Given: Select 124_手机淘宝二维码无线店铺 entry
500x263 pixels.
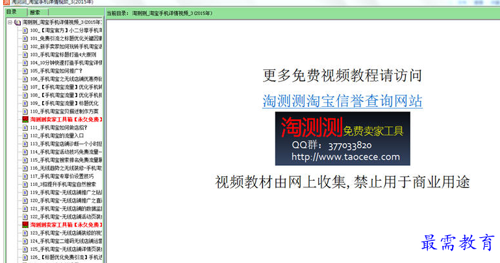Looking at the screenshot, I should 66,241.
